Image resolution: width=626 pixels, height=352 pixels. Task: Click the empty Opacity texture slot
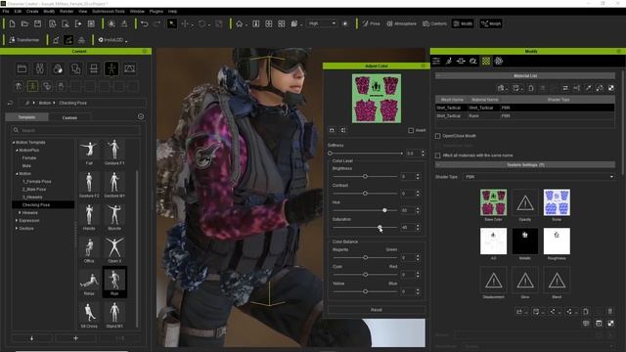(525, 202)
